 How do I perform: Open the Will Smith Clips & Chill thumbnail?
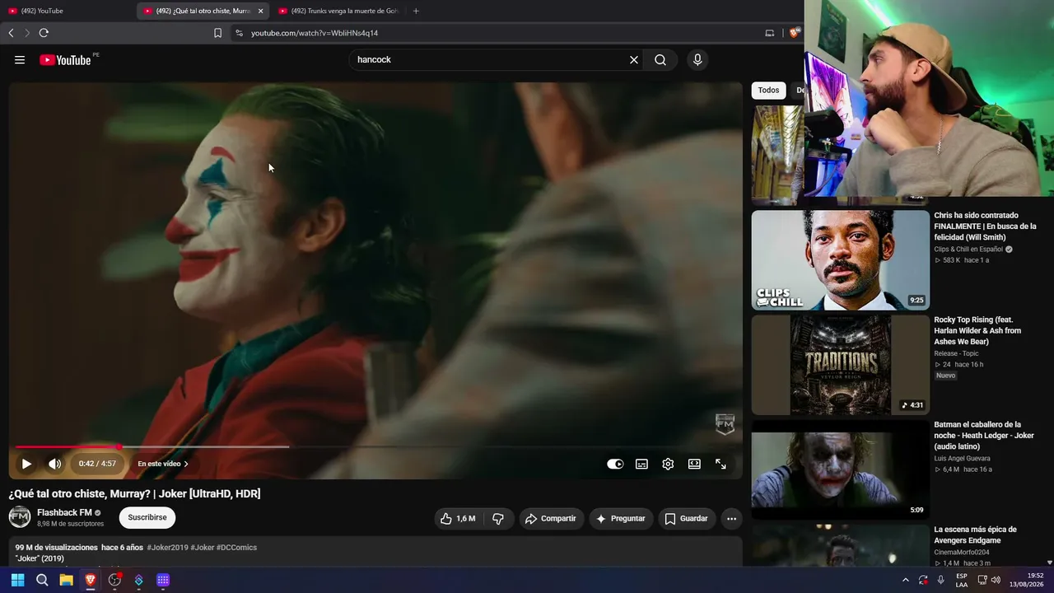click(x=840, y=260)
